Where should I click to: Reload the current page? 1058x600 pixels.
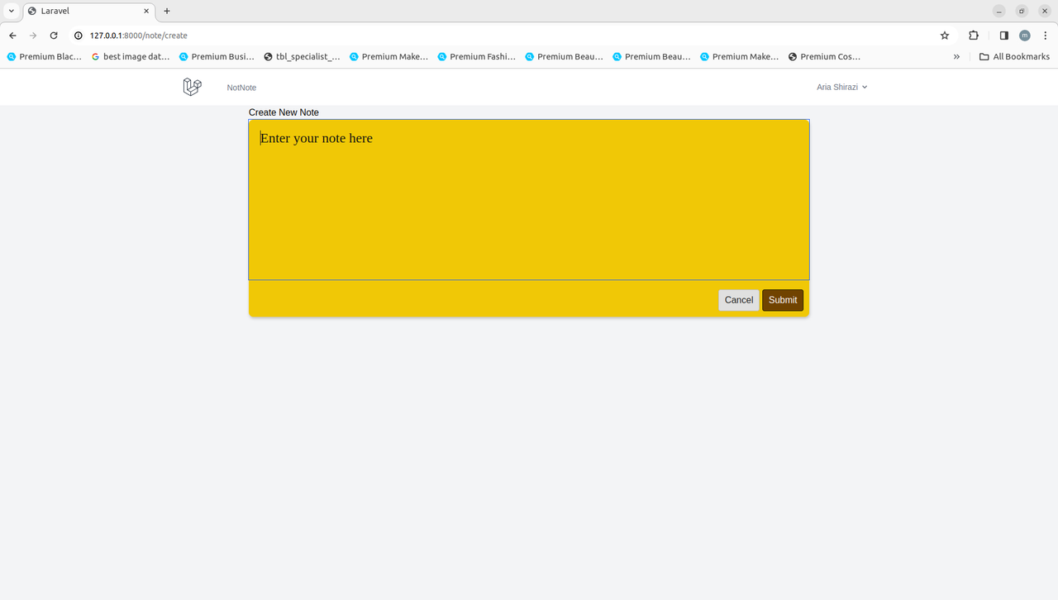pos(54,36)
